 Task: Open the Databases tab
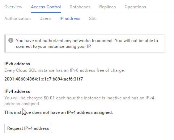tap(80, 7)
